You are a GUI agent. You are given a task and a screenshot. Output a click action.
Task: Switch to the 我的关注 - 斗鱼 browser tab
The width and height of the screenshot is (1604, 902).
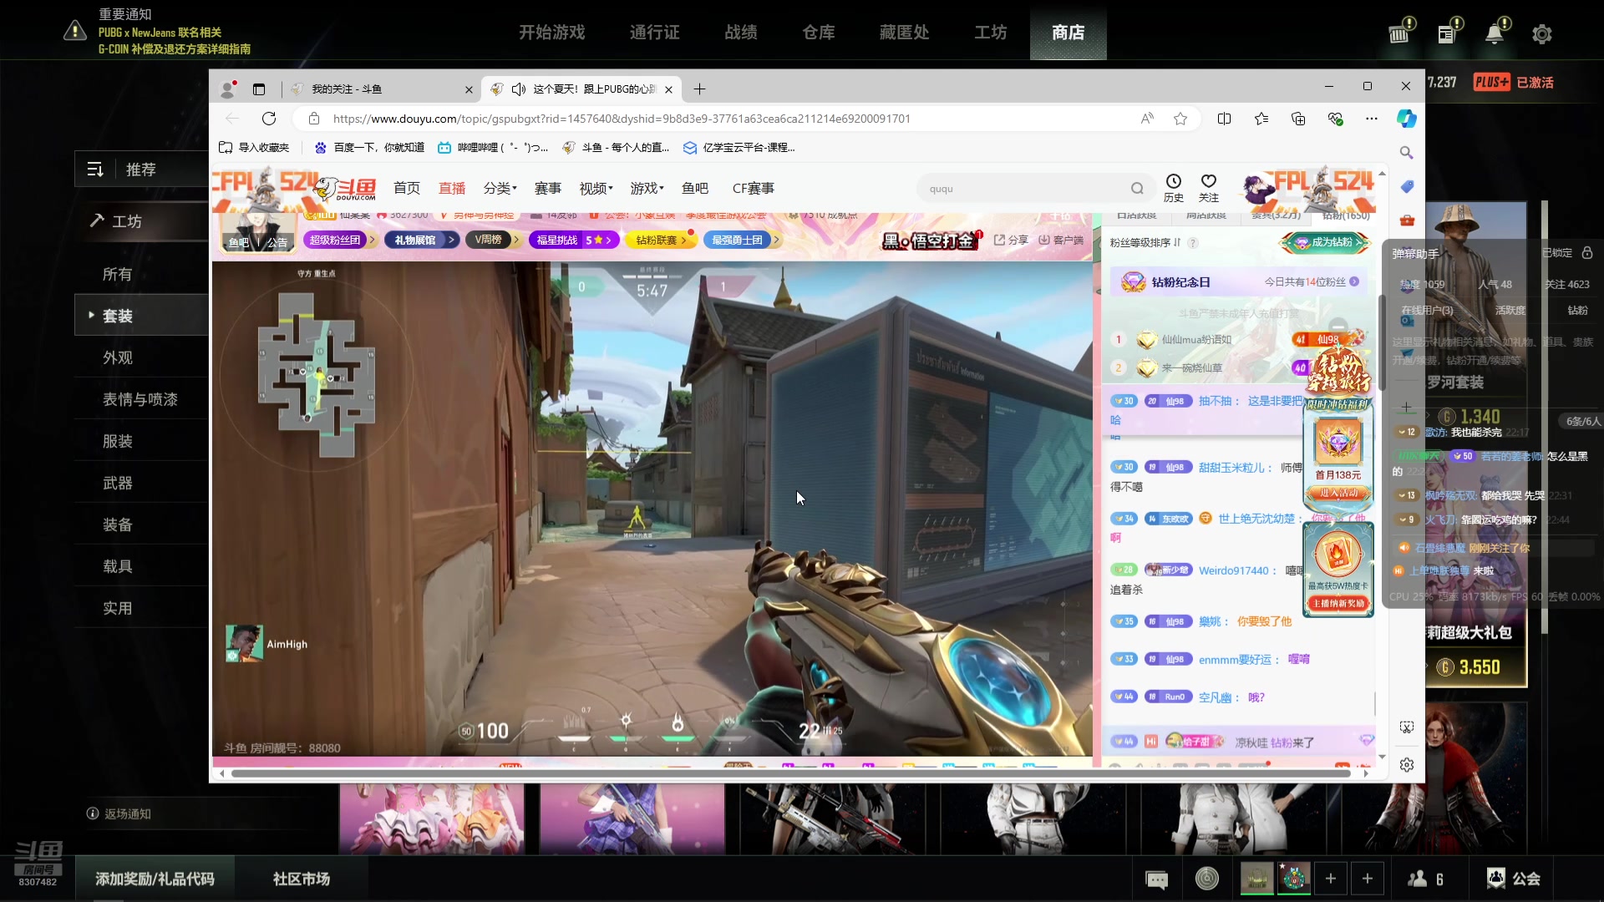pos(381,89)
